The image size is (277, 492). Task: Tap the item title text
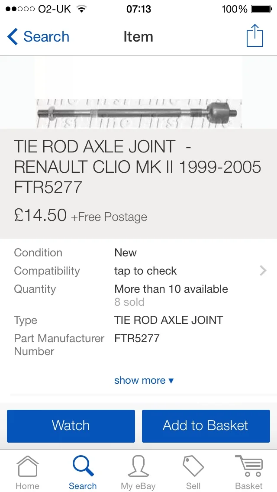[x=137, y=167]
